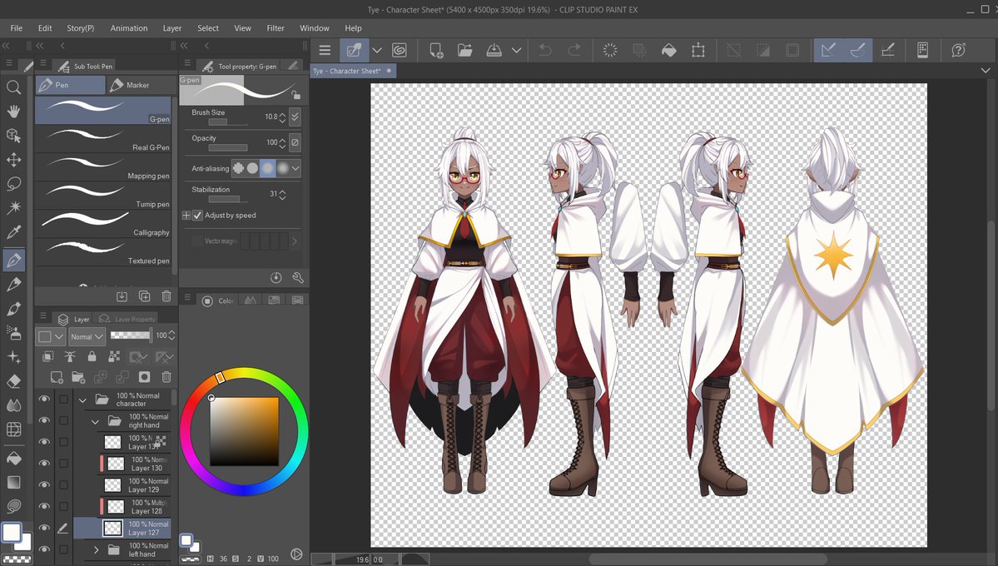Collapse the right hand layer folder

(96, 421)
